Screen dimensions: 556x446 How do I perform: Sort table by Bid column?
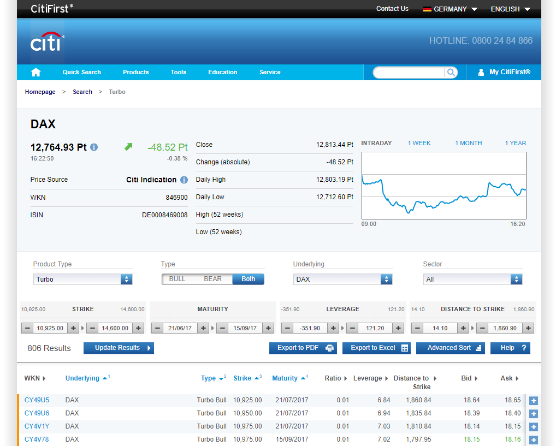click(469, 378)
